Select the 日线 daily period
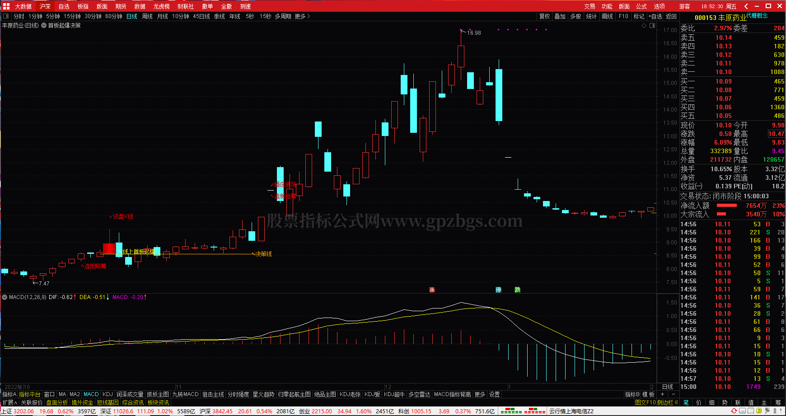This screenshot has width=786, height=416. tap(132, 16)
